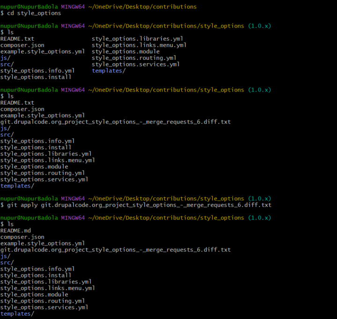Select style_options.module in the second ls output
This screenshot has height=319, width=337.
click(x=34, y=167)
